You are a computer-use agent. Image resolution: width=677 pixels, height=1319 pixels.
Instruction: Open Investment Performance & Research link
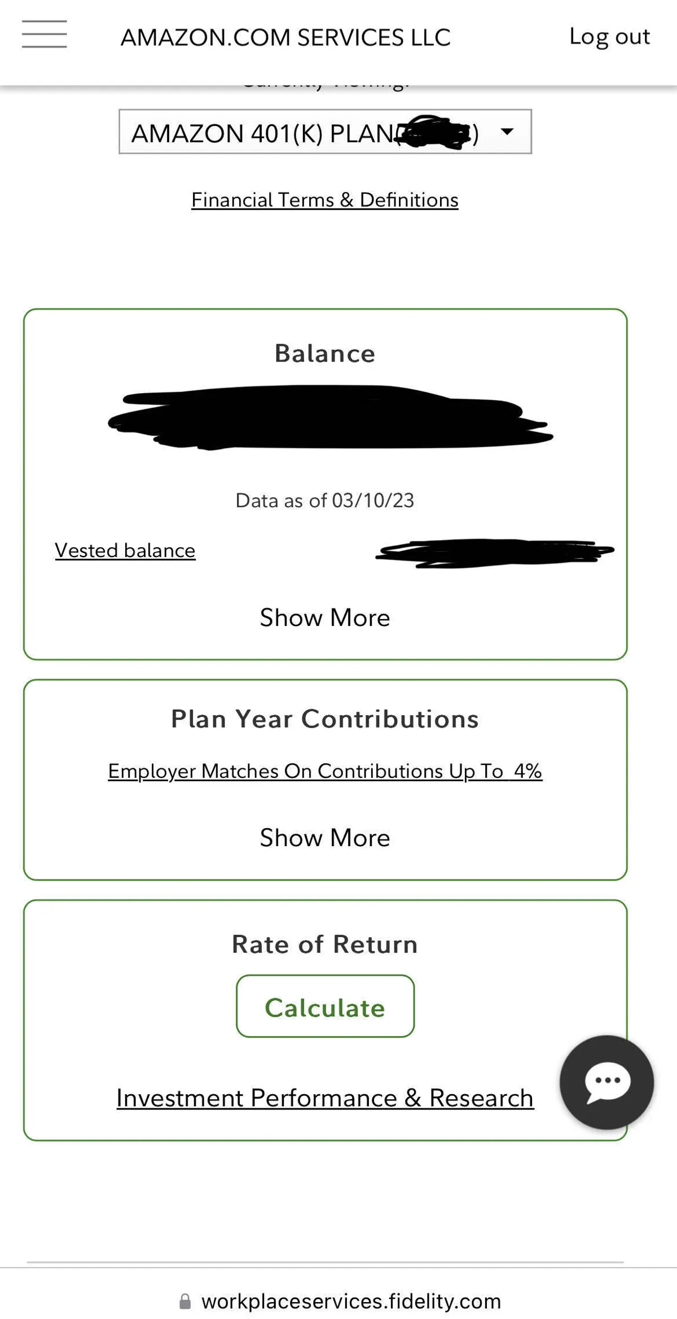pos(324,1098)
